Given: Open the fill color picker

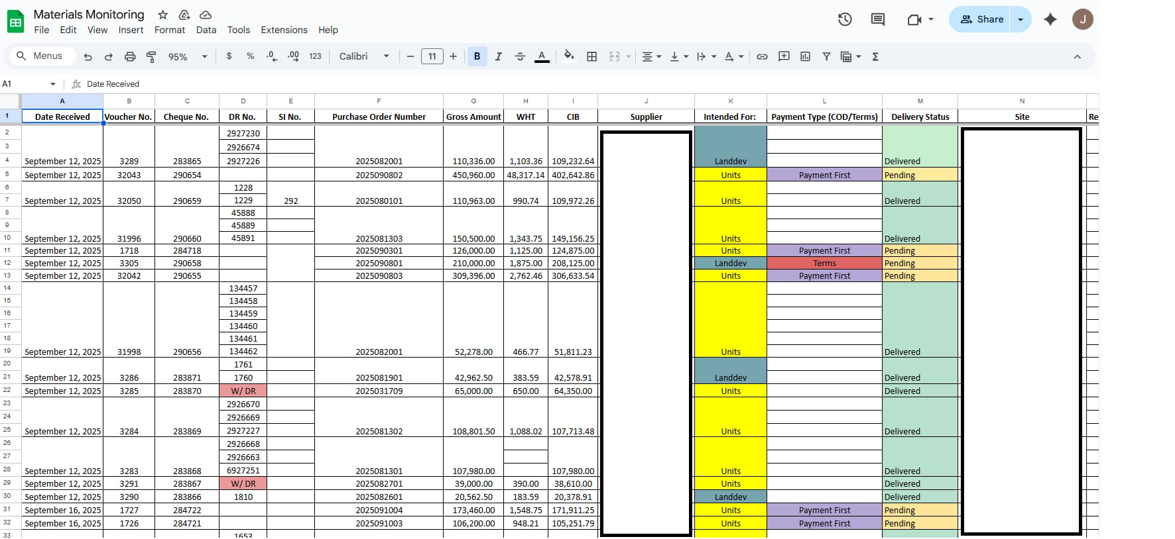Looking at the screenshot, I should [x=568, y=57].
